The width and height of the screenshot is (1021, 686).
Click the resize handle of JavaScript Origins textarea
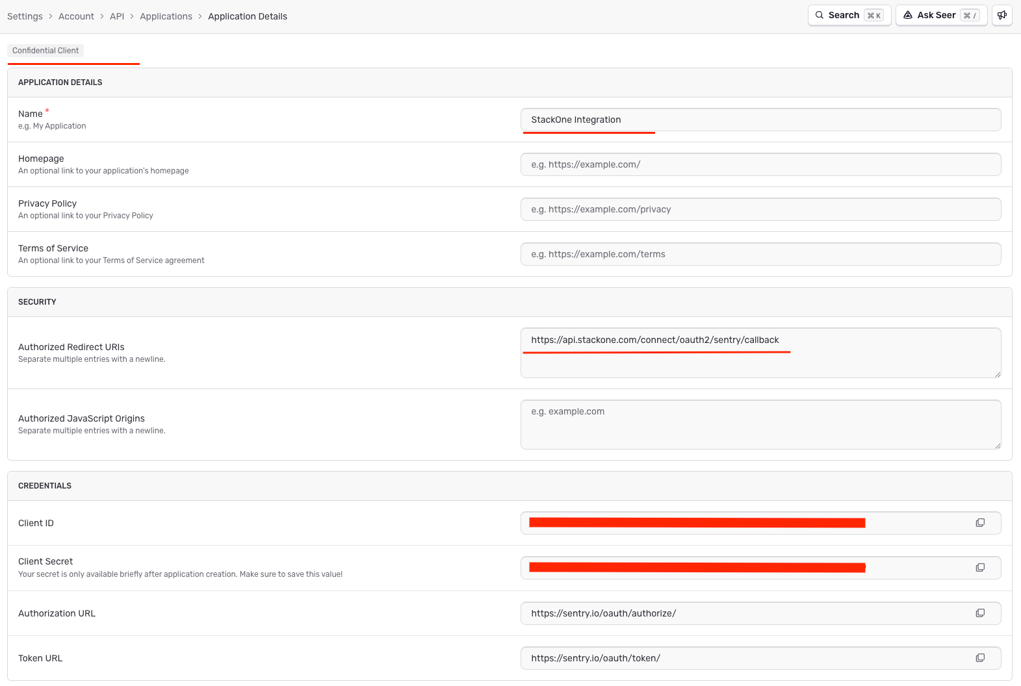[x=998, y=446]
